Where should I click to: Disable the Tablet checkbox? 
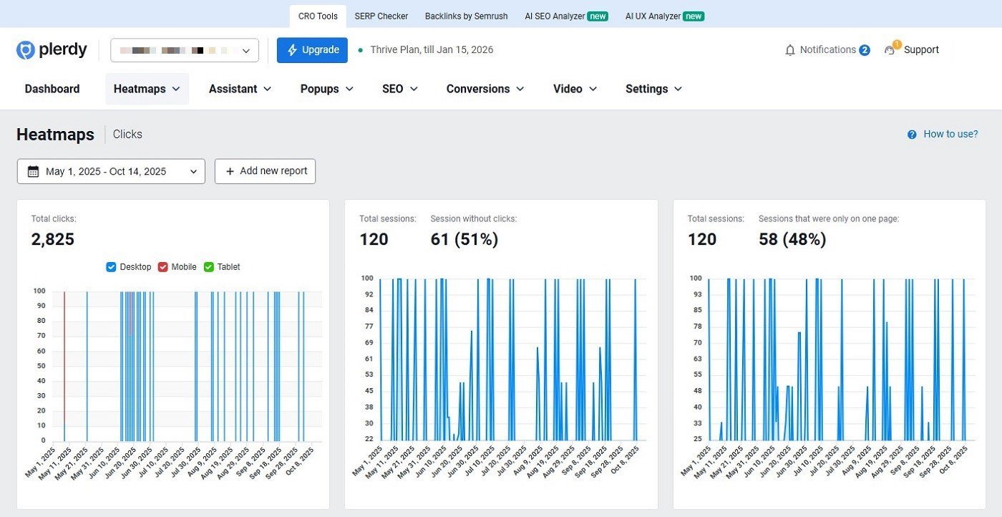(209, 267)
